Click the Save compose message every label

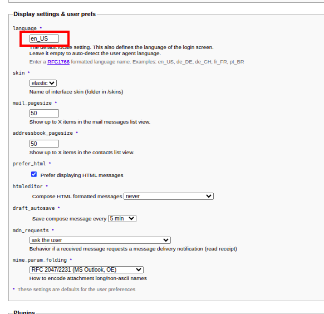[x=69, y=219]
